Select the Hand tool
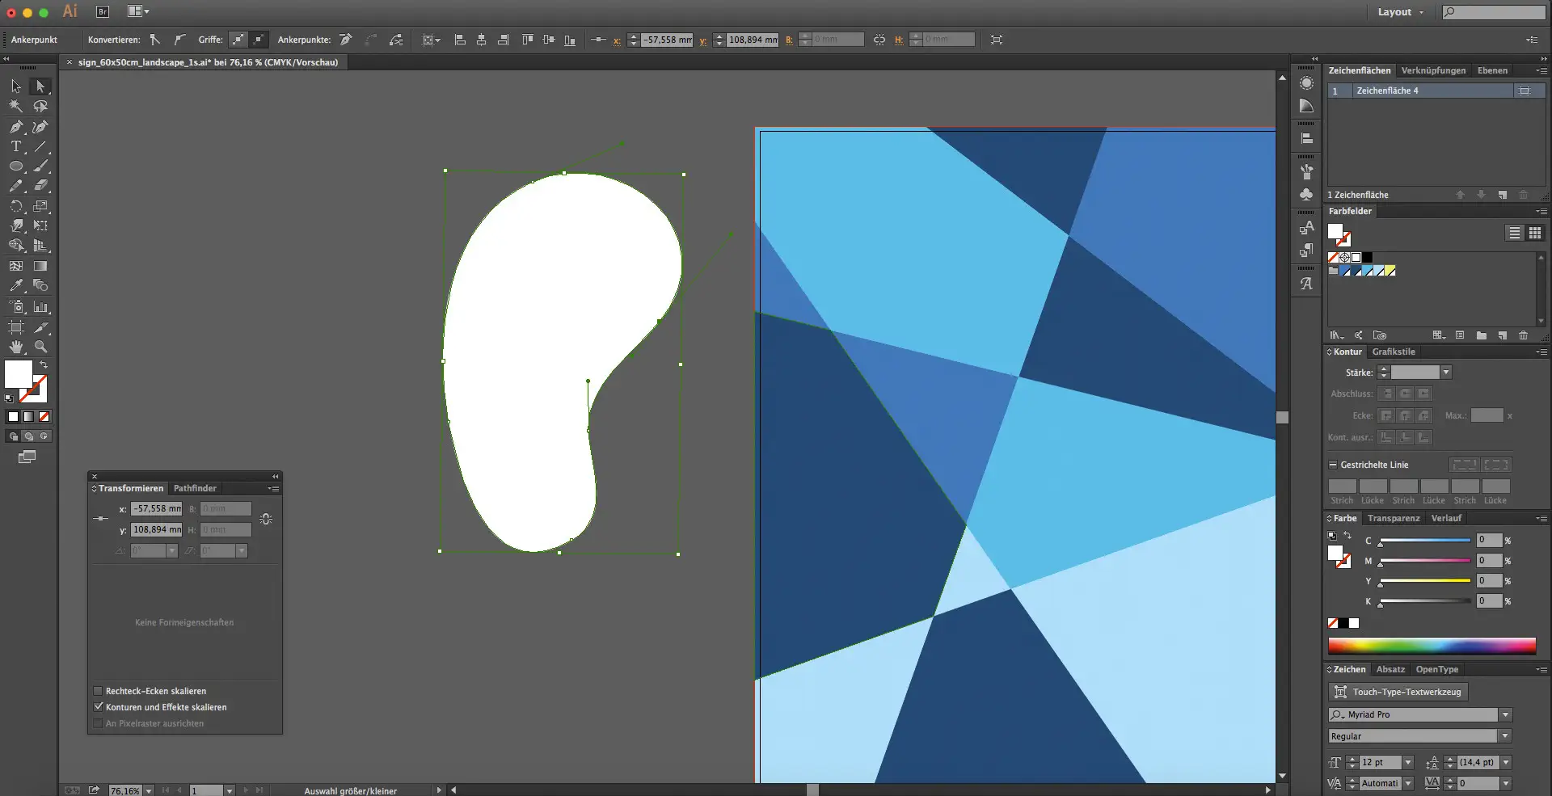This screenshot has height=796, width=1552. click(x=16, y=347)
